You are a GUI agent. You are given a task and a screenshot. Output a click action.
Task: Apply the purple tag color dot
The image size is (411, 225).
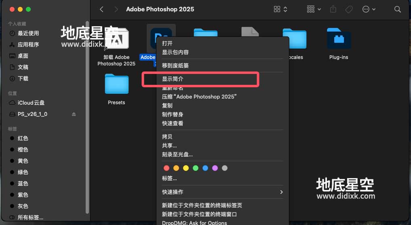coord(215,168)
